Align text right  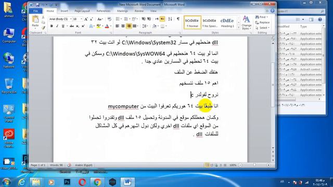(x=129, y=26)
